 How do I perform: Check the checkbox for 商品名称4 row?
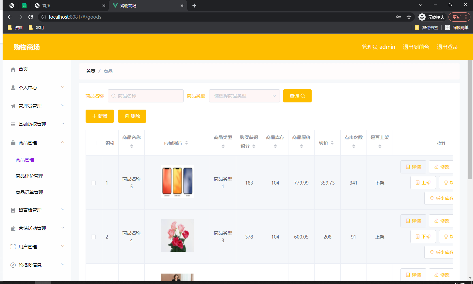[94, 237]
